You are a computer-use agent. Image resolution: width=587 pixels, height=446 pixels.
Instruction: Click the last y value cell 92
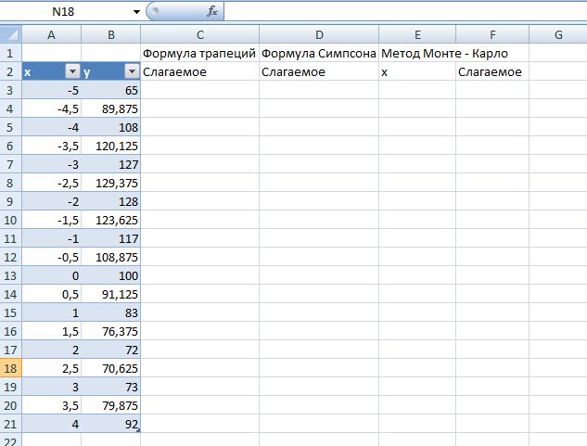coord(111,425)
